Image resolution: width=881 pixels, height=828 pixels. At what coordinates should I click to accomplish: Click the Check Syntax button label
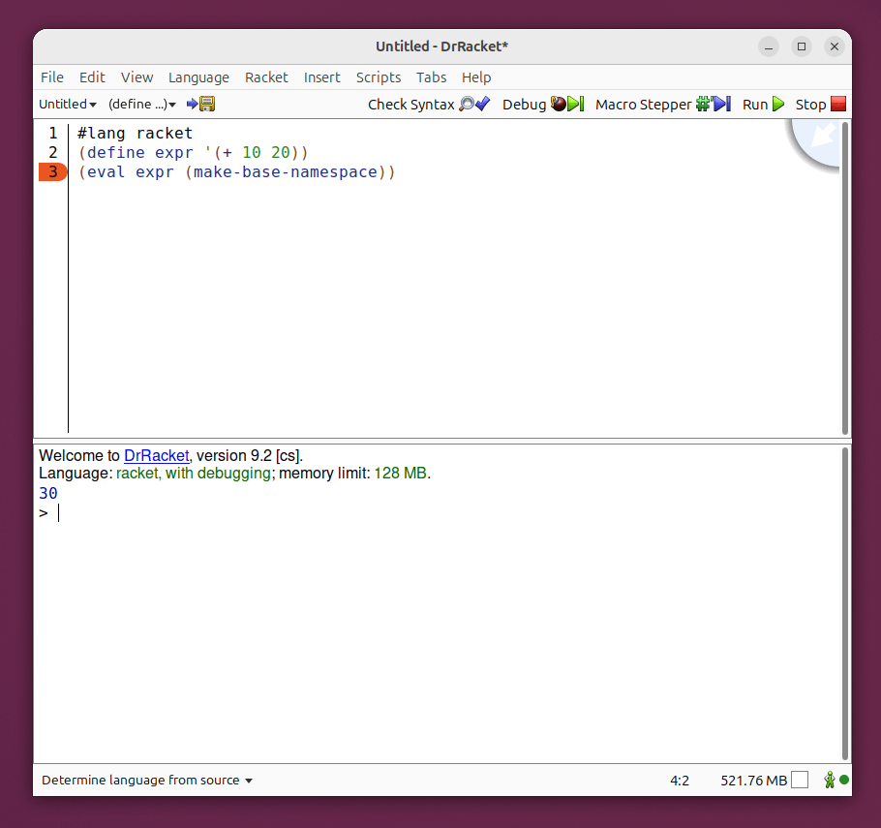click(411, 105)
